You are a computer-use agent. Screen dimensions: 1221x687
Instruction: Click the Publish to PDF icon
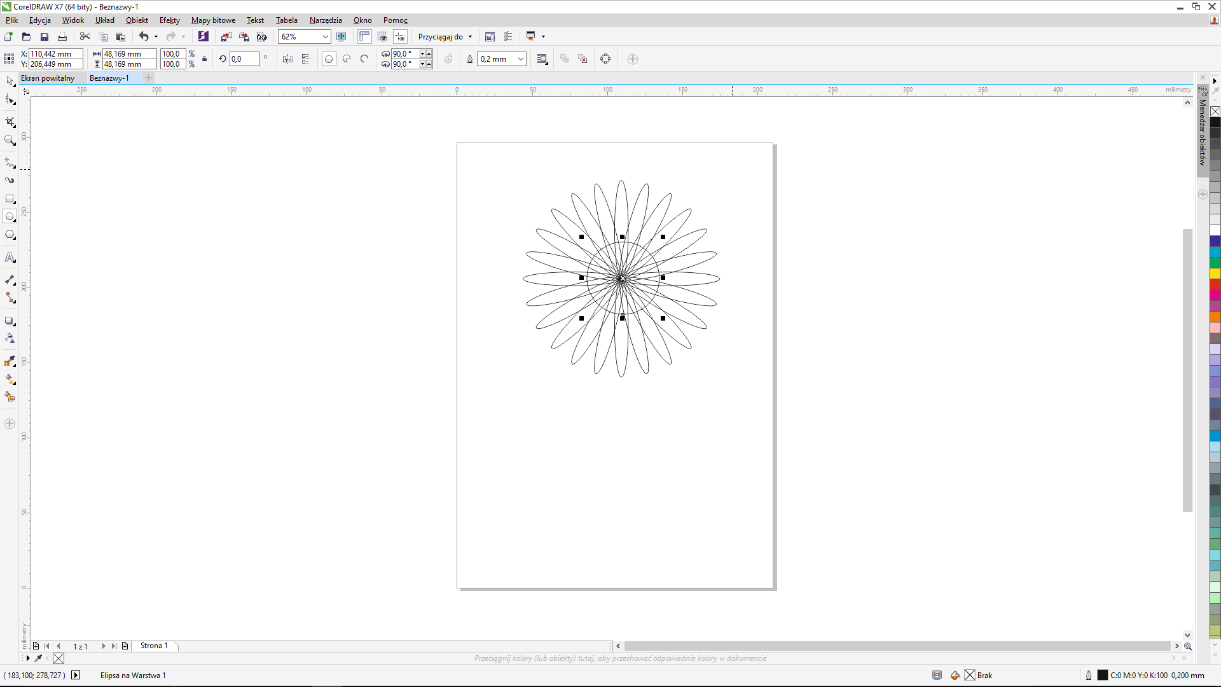coord(261,37)
